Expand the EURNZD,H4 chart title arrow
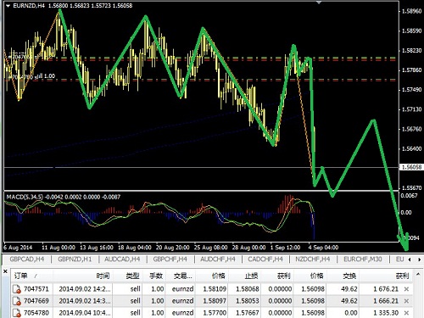The image size is (424, 318). click(x=8, y=6)
